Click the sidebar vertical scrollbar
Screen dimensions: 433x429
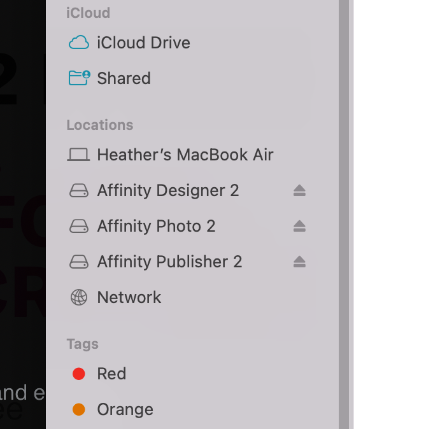coord(344,215)
